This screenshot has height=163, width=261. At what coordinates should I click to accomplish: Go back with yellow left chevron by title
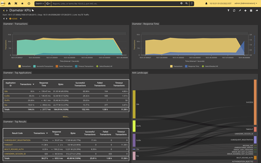click(4, 10)
